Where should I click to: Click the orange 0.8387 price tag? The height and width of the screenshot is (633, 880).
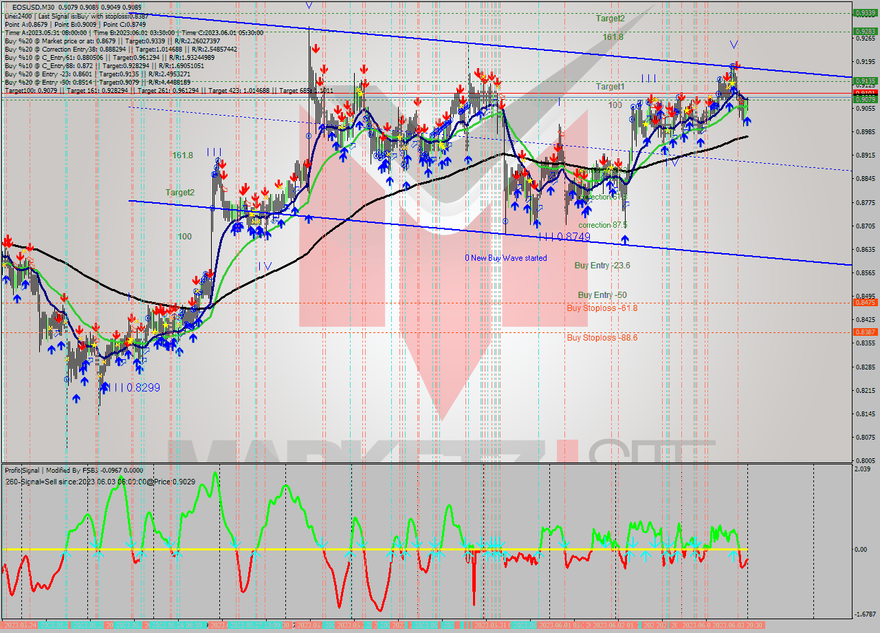[864, 332]
